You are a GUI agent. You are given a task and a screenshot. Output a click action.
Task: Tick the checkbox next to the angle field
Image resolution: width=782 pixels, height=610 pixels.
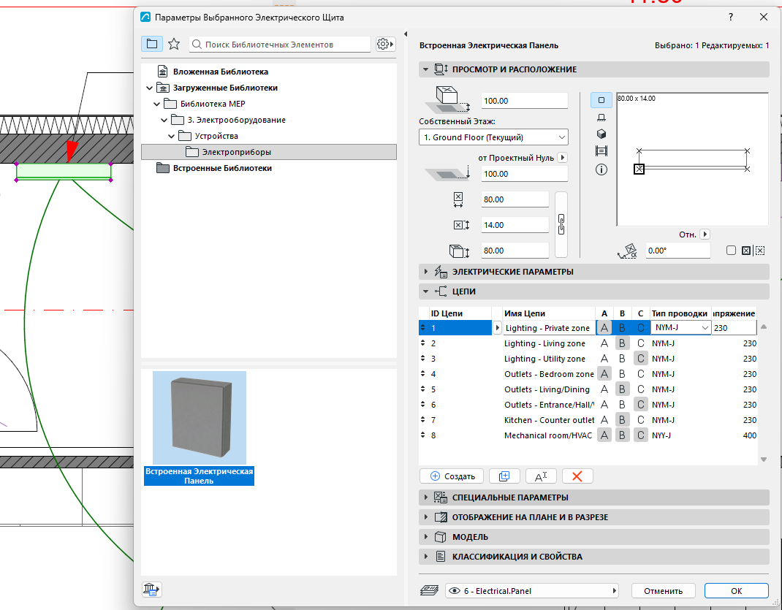pyautogui.click(x=731, y=250)
